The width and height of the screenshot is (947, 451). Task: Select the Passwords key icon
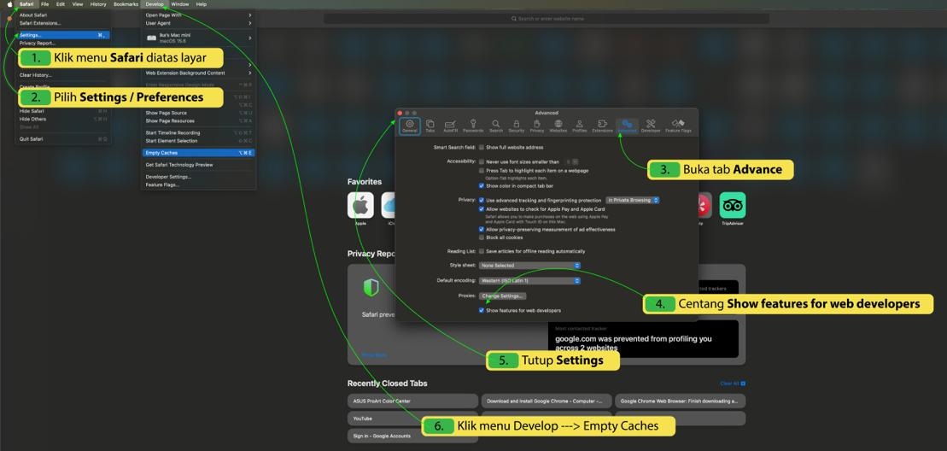pyautogui.click(x=473, y=126)
